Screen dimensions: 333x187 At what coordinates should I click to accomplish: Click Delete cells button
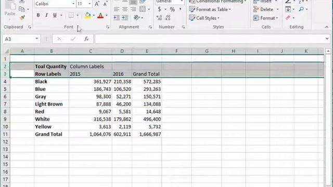(263, 9)
